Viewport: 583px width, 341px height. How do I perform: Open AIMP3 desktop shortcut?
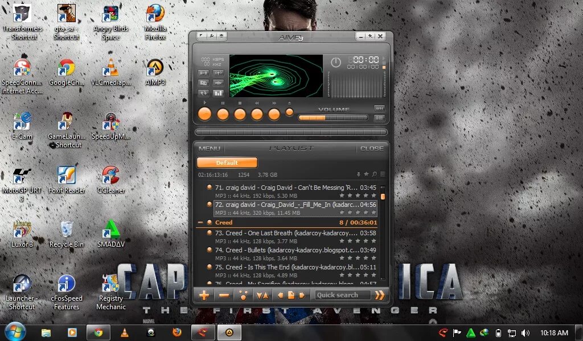pos(155,73)
